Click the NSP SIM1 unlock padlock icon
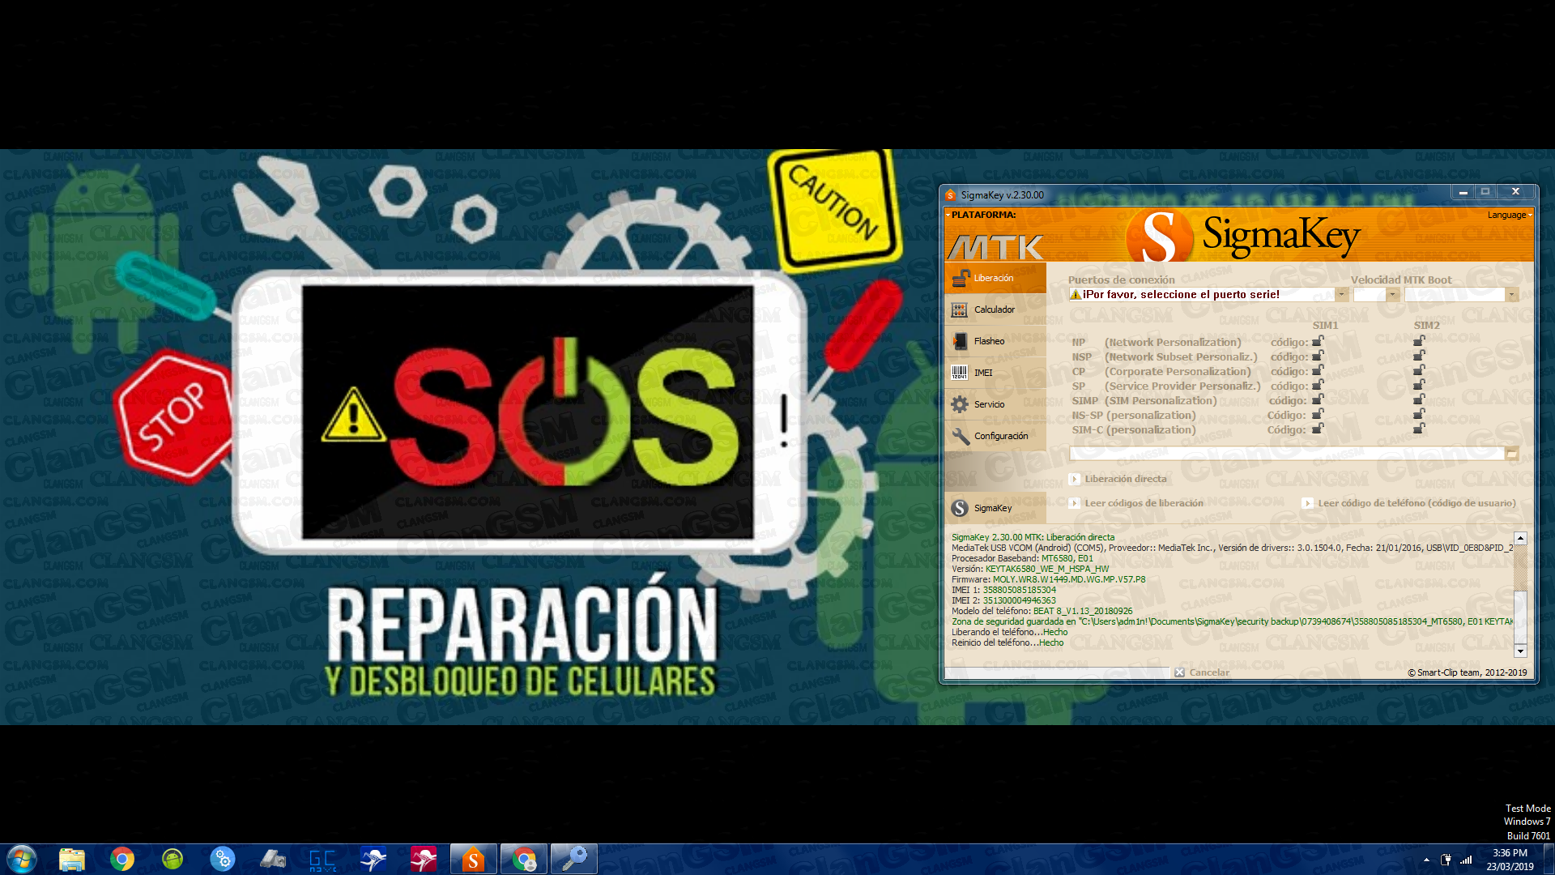The image size is (1555, 875). point(1318,356)
